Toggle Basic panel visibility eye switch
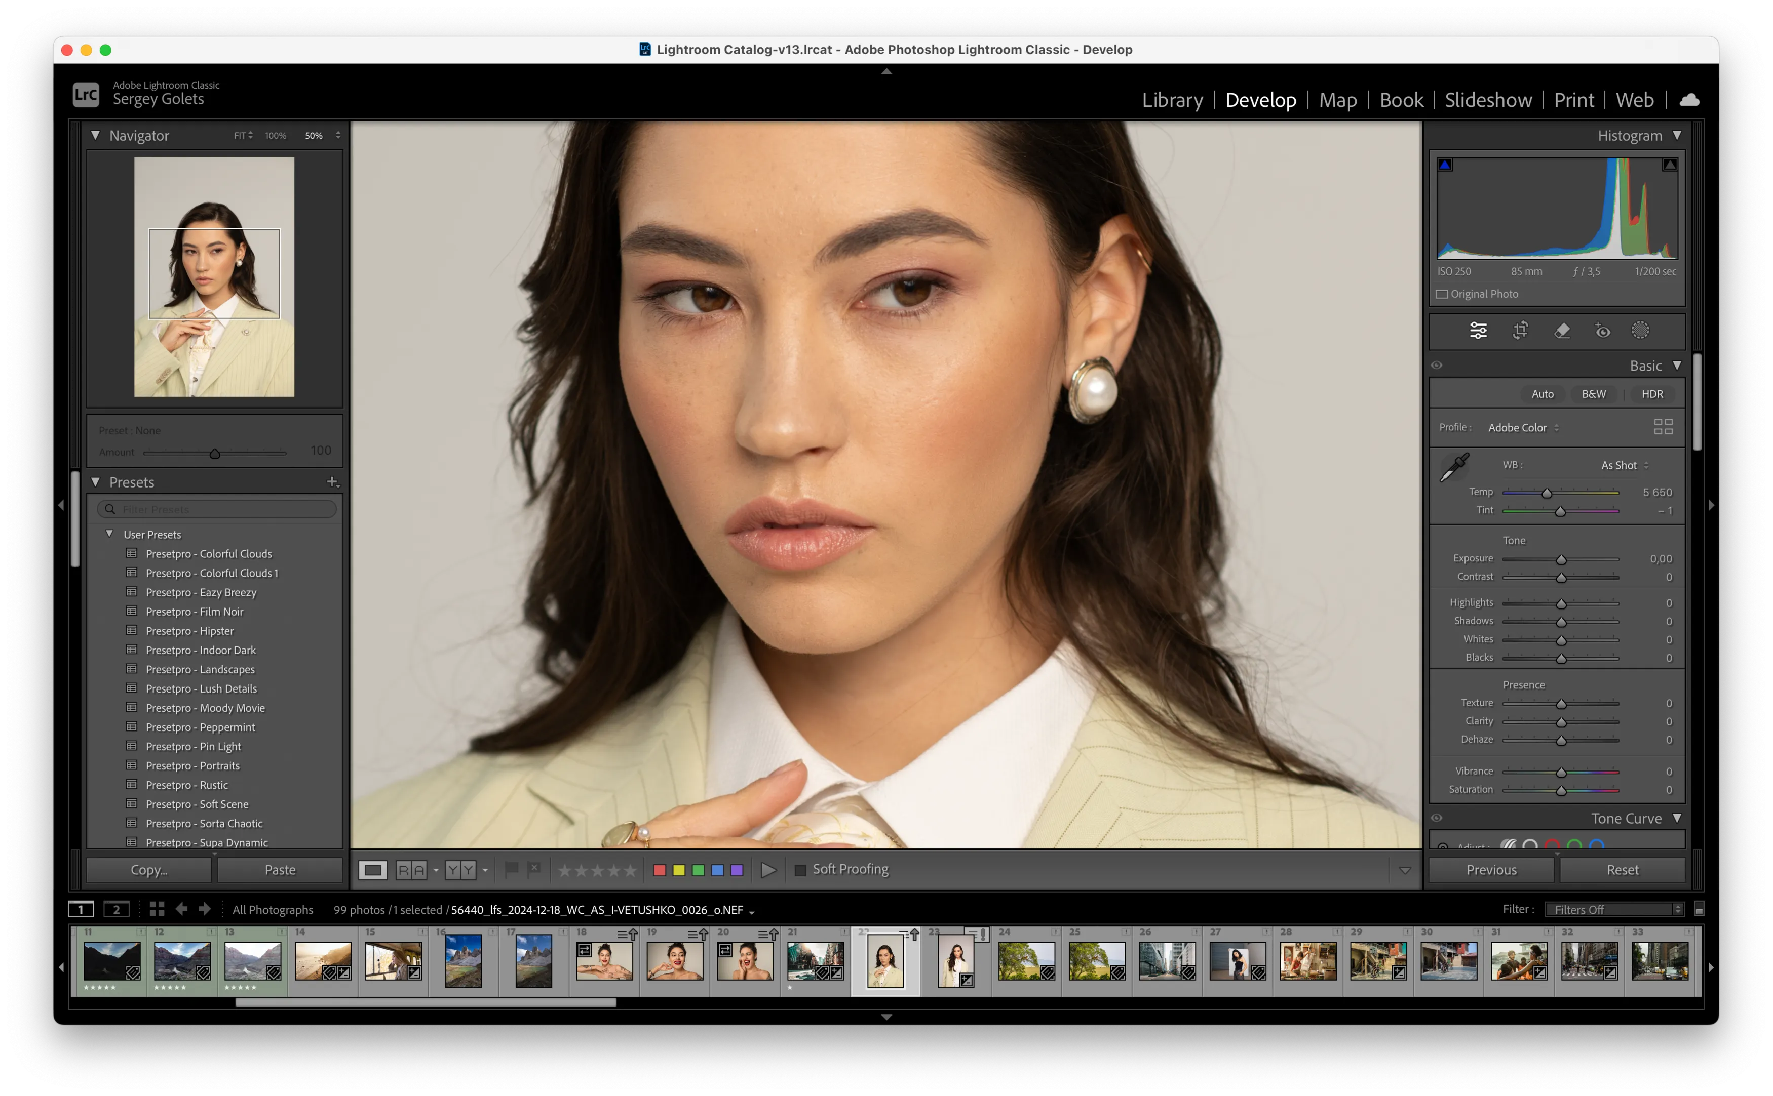Image resolution: width=1773 pixels, height=1096 pixels. tap(1437, 366)
